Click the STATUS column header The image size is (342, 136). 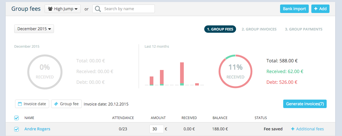point(261,118)
